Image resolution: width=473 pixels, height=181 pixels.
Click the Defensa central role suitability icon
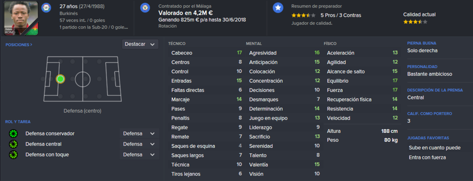[x=13, y=144]
